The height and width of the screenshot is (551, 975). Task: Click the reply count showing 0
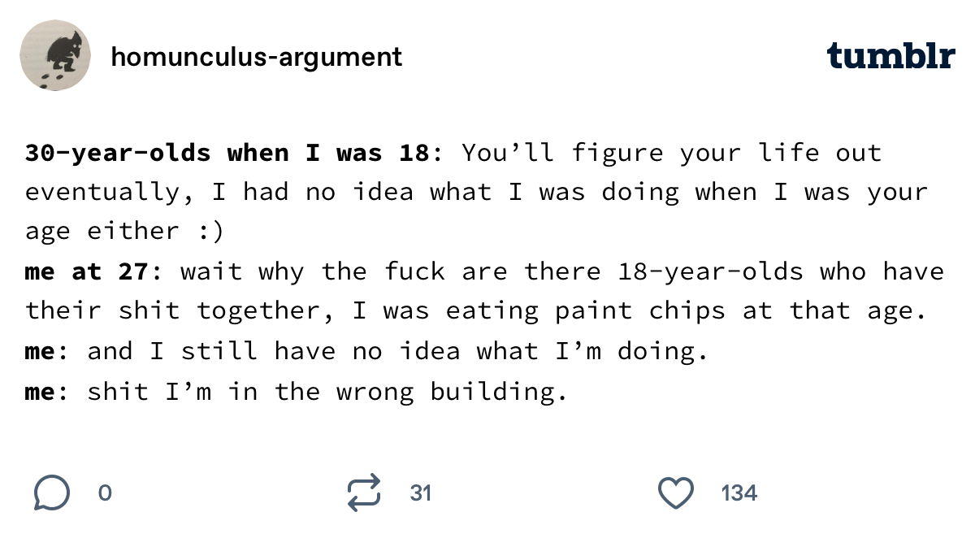104,492
